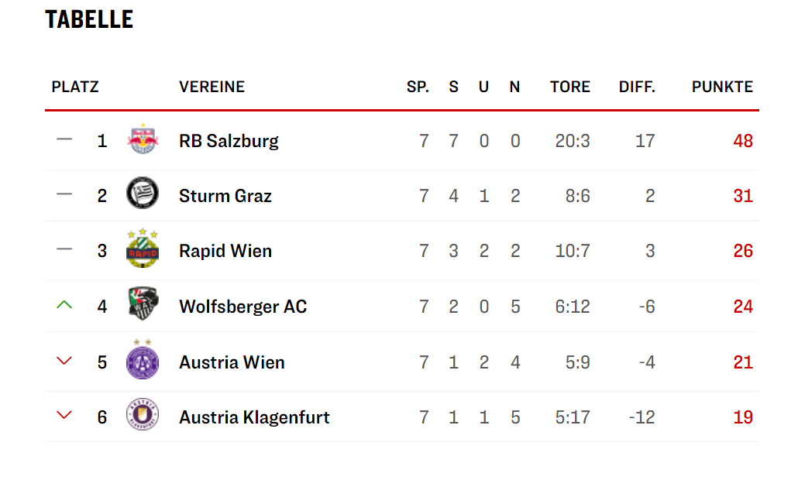Image resolution: width=805 pixels, height=480 pixels.
Task: Click the unchanged dash beside RB Salzburg
Action: (64, 139)
